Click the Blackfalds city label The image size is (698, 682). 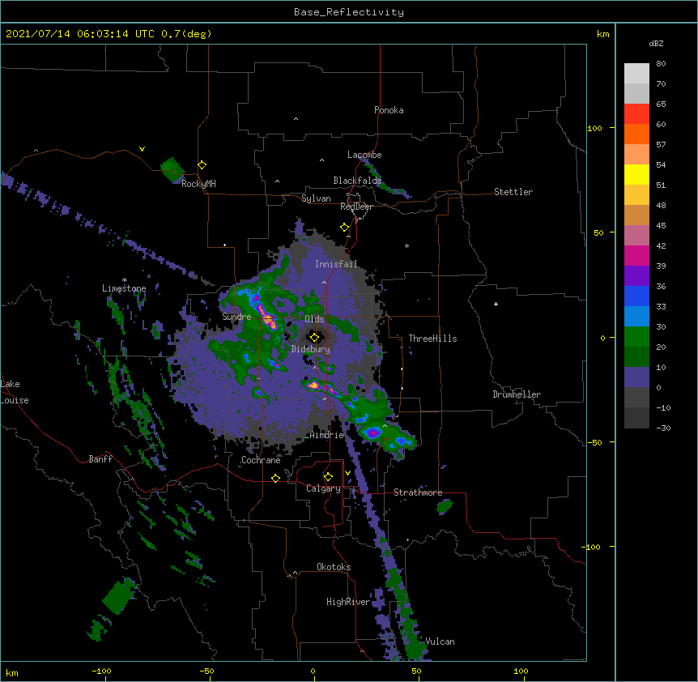357,181
